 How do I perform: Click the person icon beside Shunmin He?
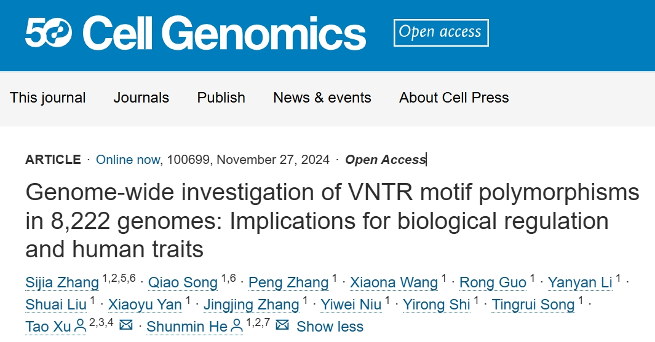tap(236, 326)
